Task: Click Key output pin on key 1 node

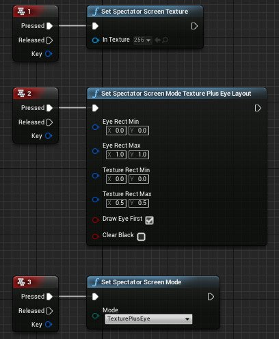Action: tap(49, 54)
